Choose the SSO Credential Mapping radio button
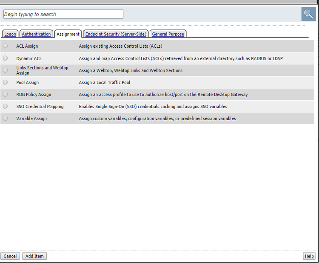 pyautogui.click(x=6, y=106)
